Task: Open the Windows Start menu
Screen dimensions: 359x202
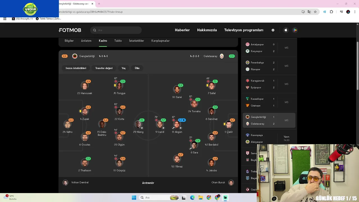Action: [134, 198]
